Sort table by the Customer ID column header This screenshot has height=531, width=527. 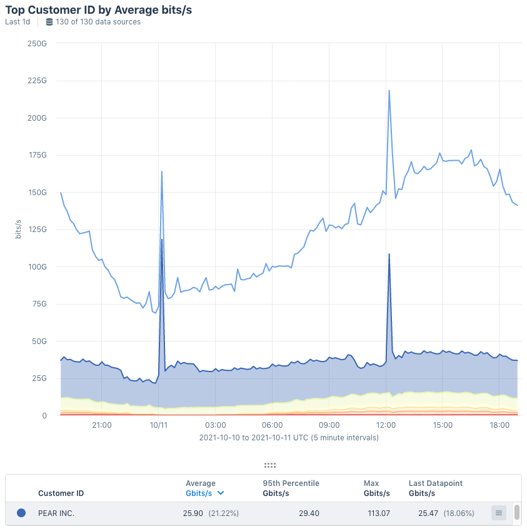click(61, 493)
